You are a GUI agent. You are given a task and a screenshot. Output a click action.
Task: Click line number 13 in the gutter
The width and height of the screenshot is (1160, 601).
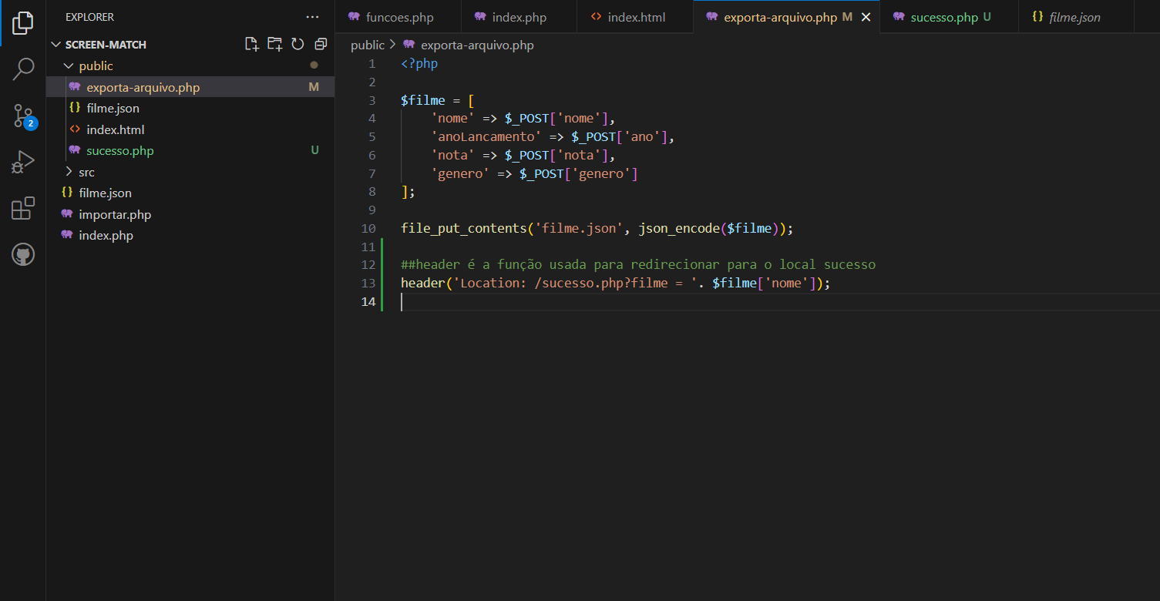[368, 283]
